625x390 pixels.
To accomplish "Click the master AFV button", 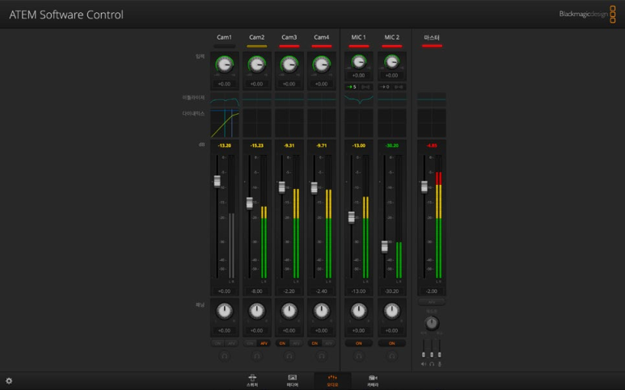I will coord(431,302).
